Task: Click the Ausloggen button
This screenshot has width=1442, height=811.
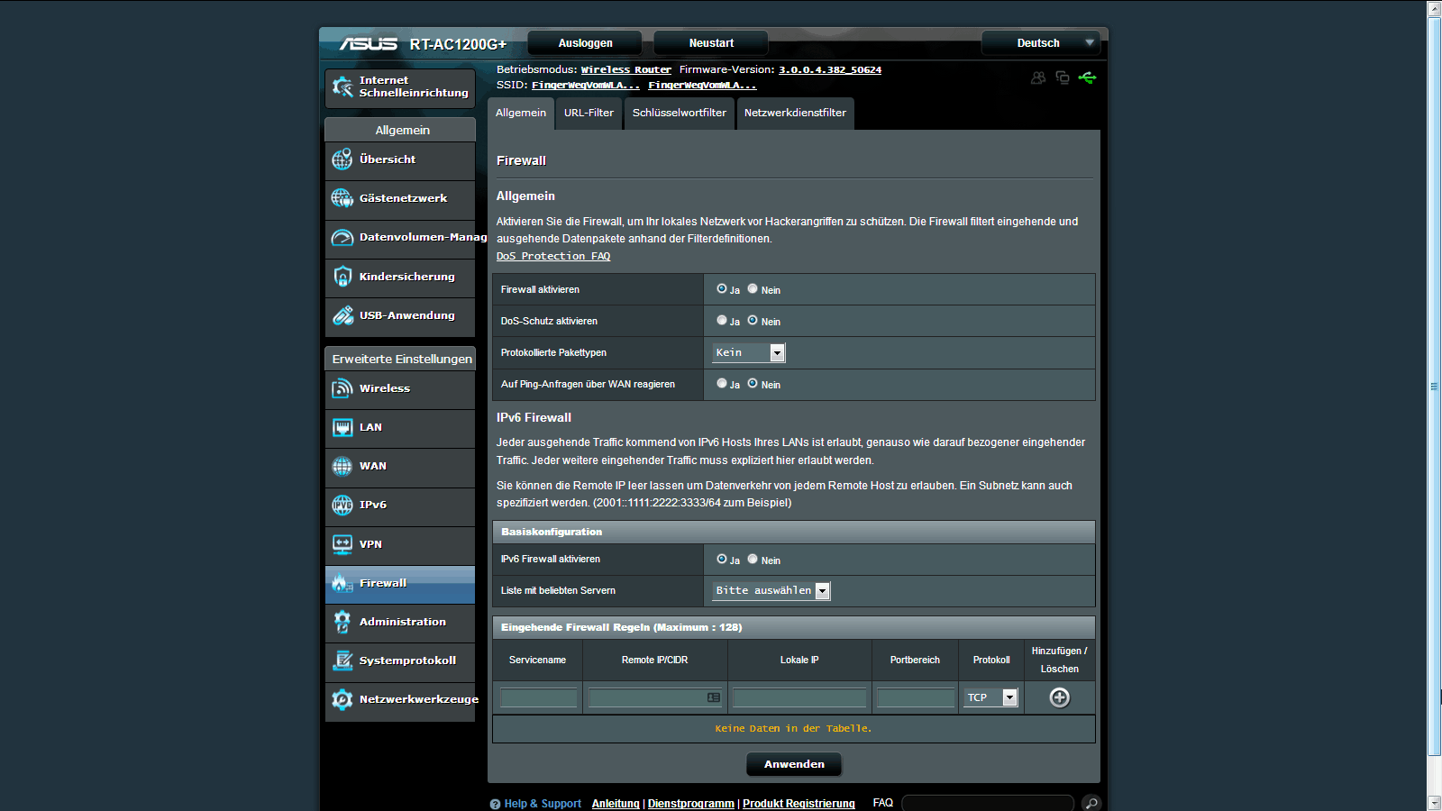Action: pyautogui.click(x=585, y=43)
